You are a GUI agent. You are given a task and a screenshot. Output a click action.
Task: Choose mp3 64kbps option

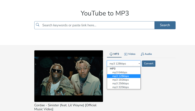[124, 72]
